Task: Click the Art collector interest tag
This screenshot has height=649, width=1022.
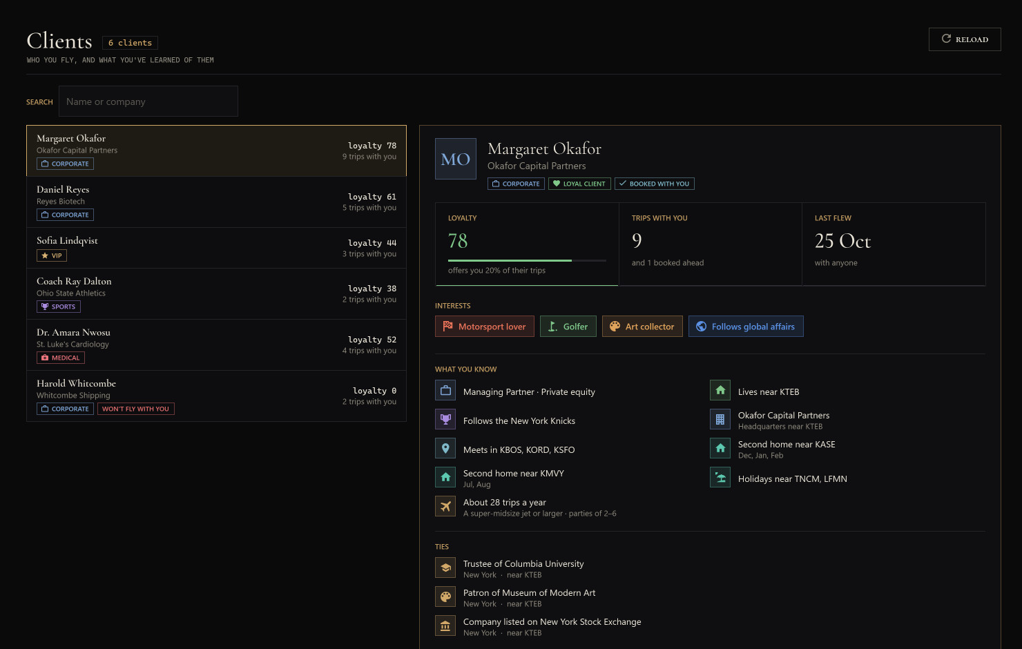Action: [x=642, y=327]
